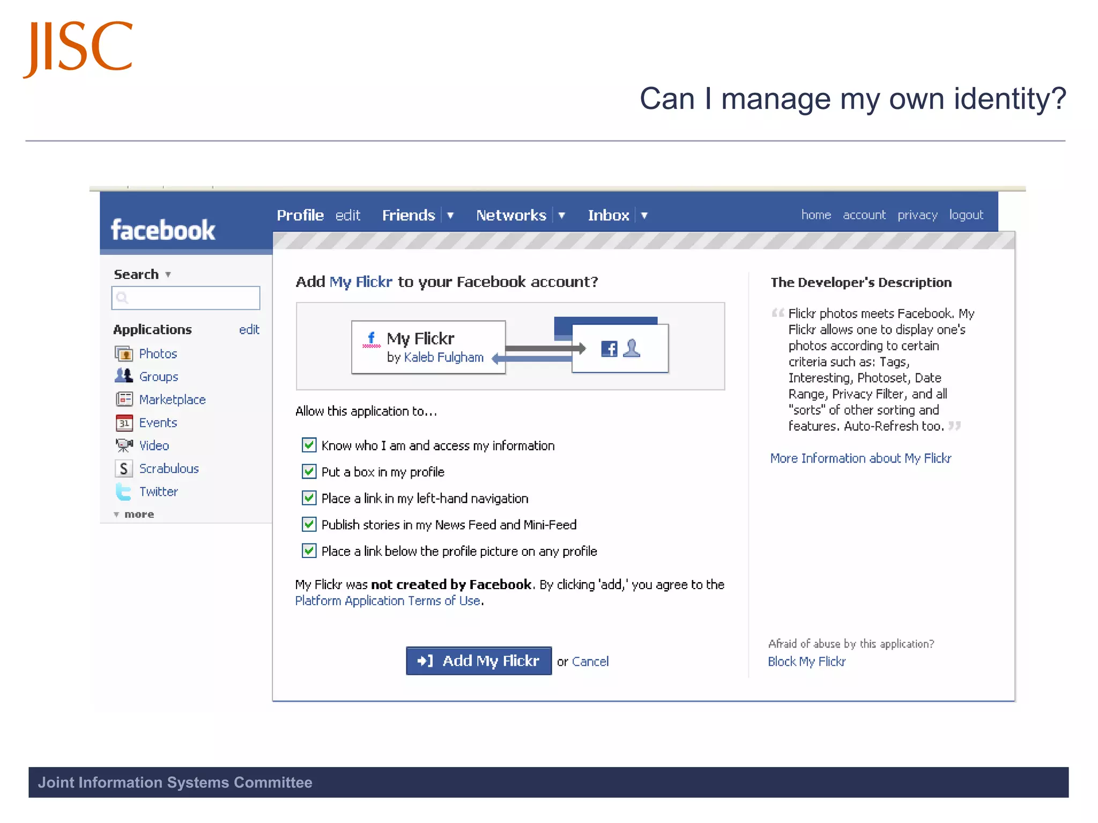The height and width of the screenshot is (823, 1098).
Task: Open the Marketplace application link
Action: coord(173,400)
